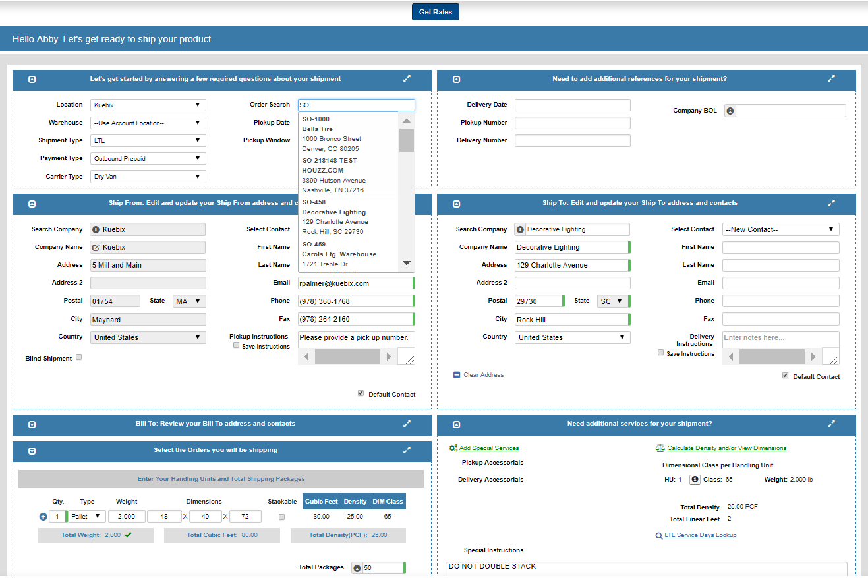Click the Get Rates button
Image resolution: width=868 pixels, height=578 pixels.
tap(435, 11)
